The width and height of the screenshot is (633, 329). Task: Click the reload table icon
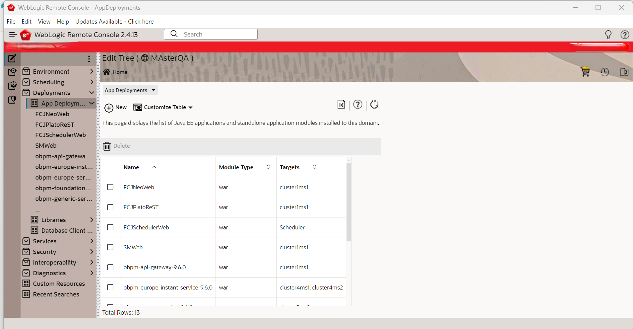click(x=375, y=105)
